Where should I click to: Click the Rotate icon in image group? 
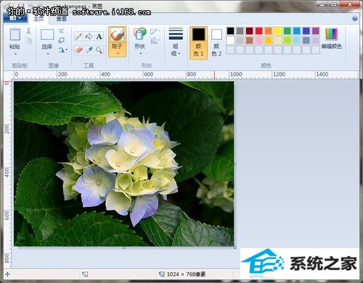tap(61, 50)
